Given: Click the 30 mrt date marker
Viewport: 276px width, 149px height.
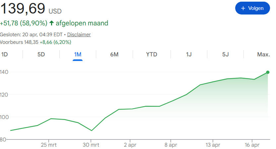Looking at the screenshot, I should click(x=91, y=145).
